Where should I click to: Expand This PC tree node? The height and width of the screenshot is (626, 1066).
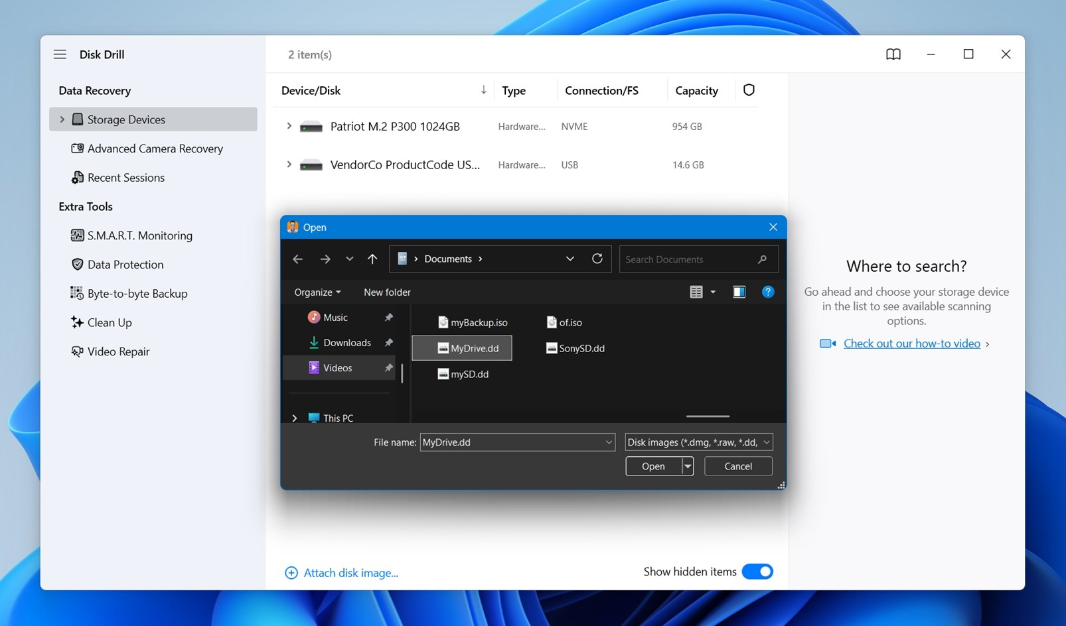pos(295,418)
